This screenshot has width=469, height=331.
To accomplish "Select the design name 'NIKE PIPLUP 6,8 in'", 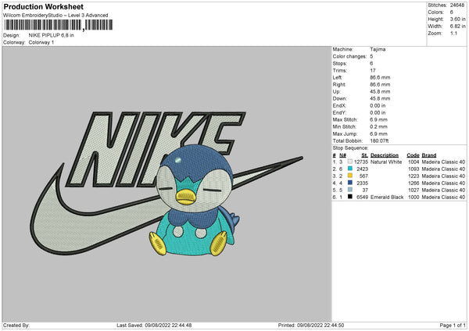I will 51,35.
